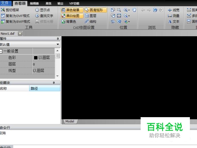Select the pan hand tool
Screen dimensions: 197x148
[x=134, y=10]
